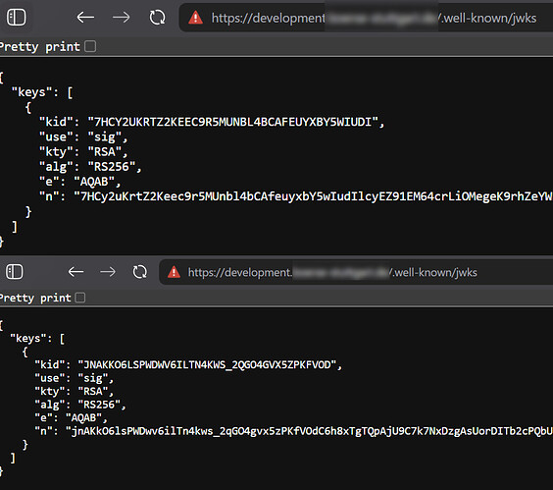This screenshot has height=490, width=553.
Task: Open the sidebar toggle icon in lower browser
Action: tap(15, 272)
